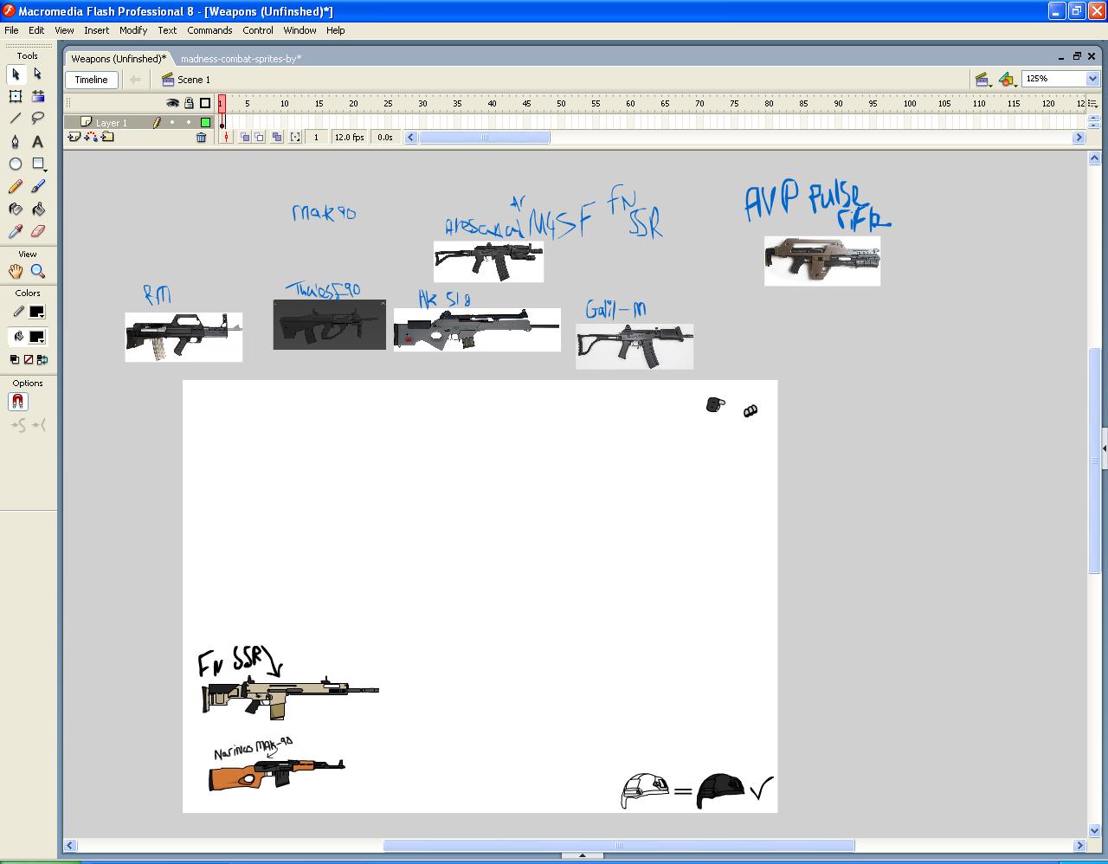The image size is (1108, 864).
Task: Activate the Pencil tool
Action: pos(16,187)
